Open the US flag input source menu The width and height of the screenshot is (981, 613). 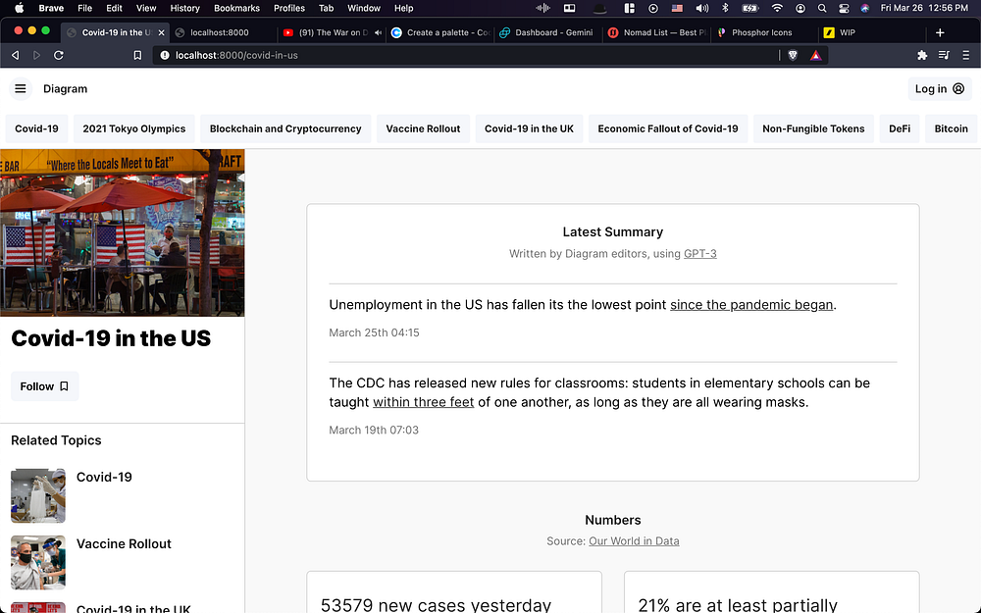677,8
